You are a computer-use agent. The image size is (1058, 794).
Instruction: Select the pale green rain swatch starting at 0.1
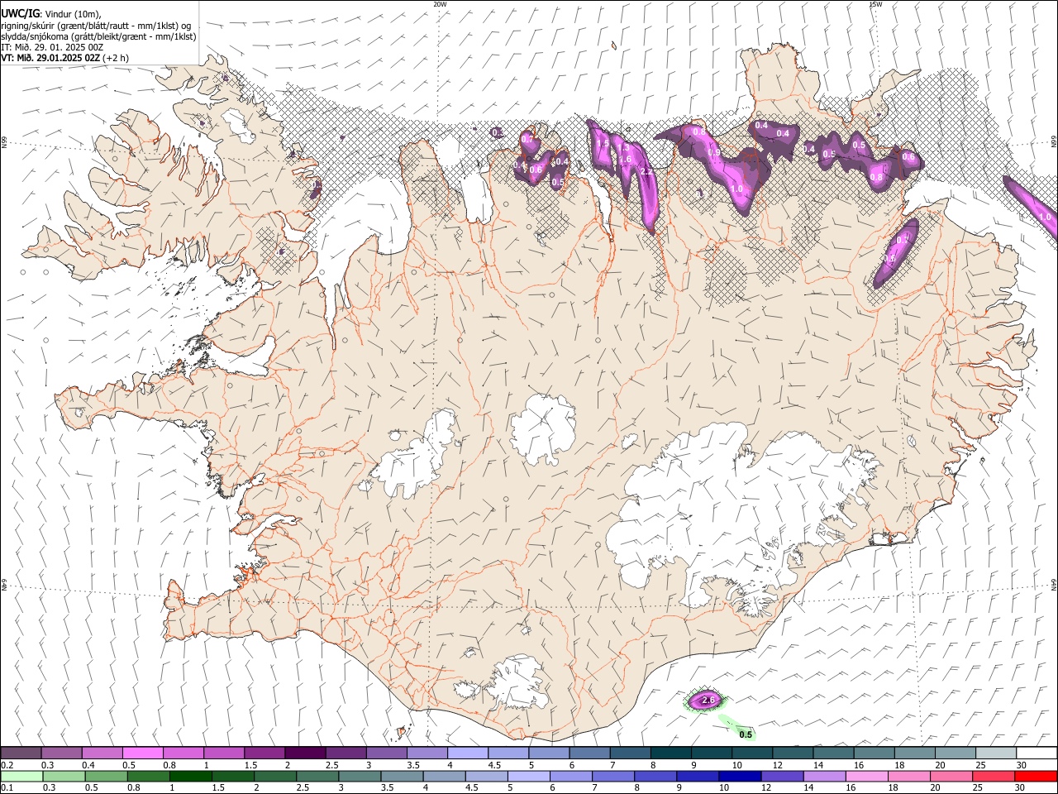pos(21,776)
